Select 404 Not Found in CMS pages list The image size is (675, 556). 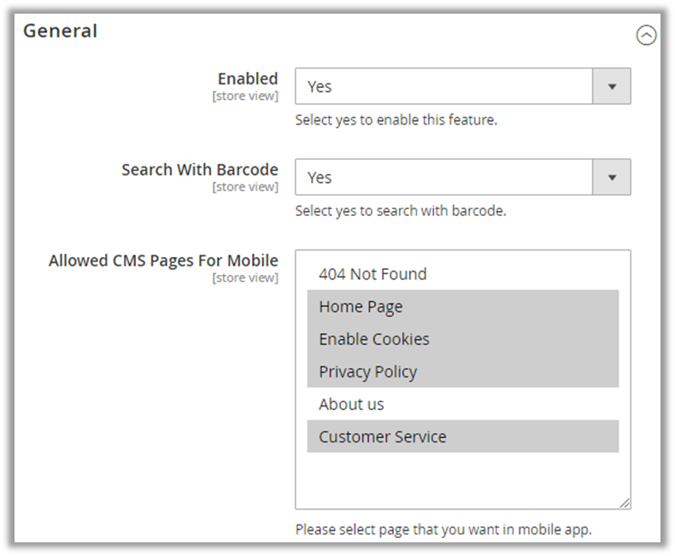(373, 274)
